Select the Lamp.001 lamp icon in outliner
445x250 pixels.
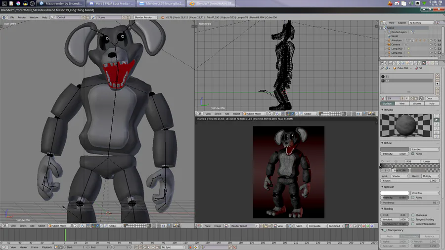[x=389, y=53]
